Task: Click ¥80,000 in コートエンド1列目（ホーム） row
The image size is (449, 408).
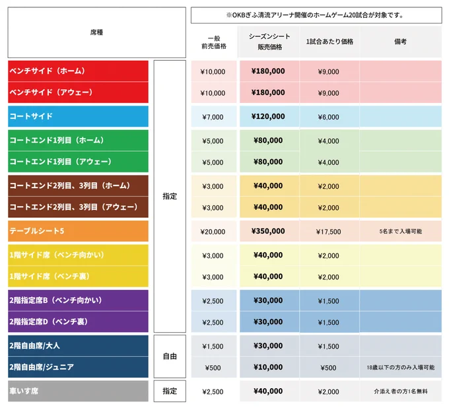Action: [x=268, y=141]
